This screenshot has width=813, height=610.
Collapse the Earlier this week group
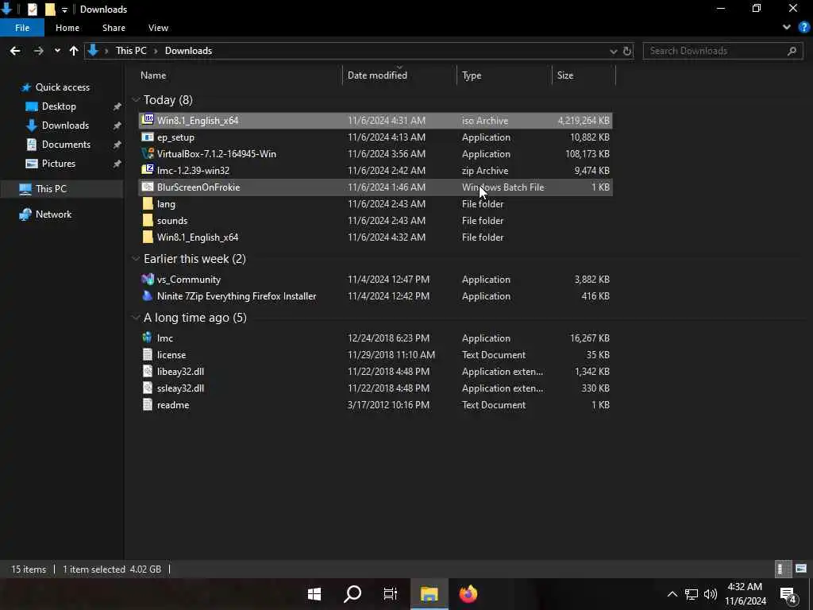point(136,258)
